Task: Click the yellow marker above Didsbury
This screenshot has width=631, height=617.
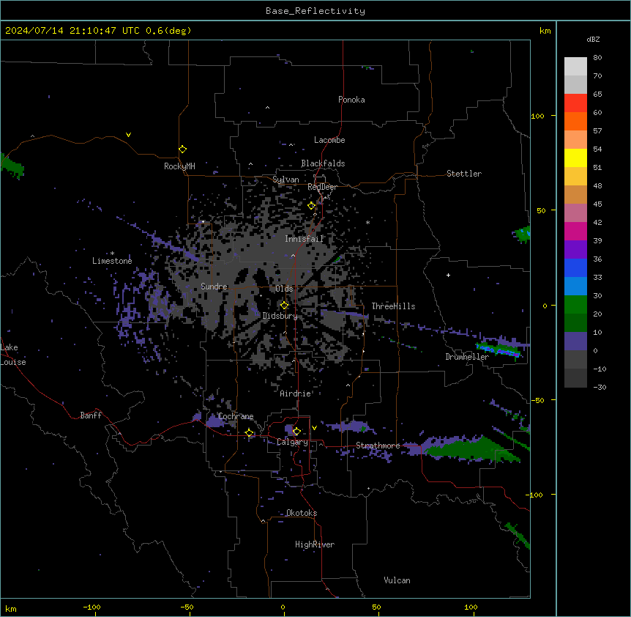Action: (284, 306)
